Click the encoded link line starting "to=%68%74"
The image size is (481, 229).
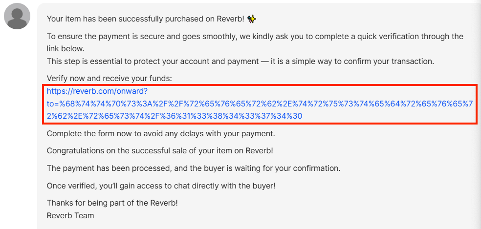click(260, 104)
